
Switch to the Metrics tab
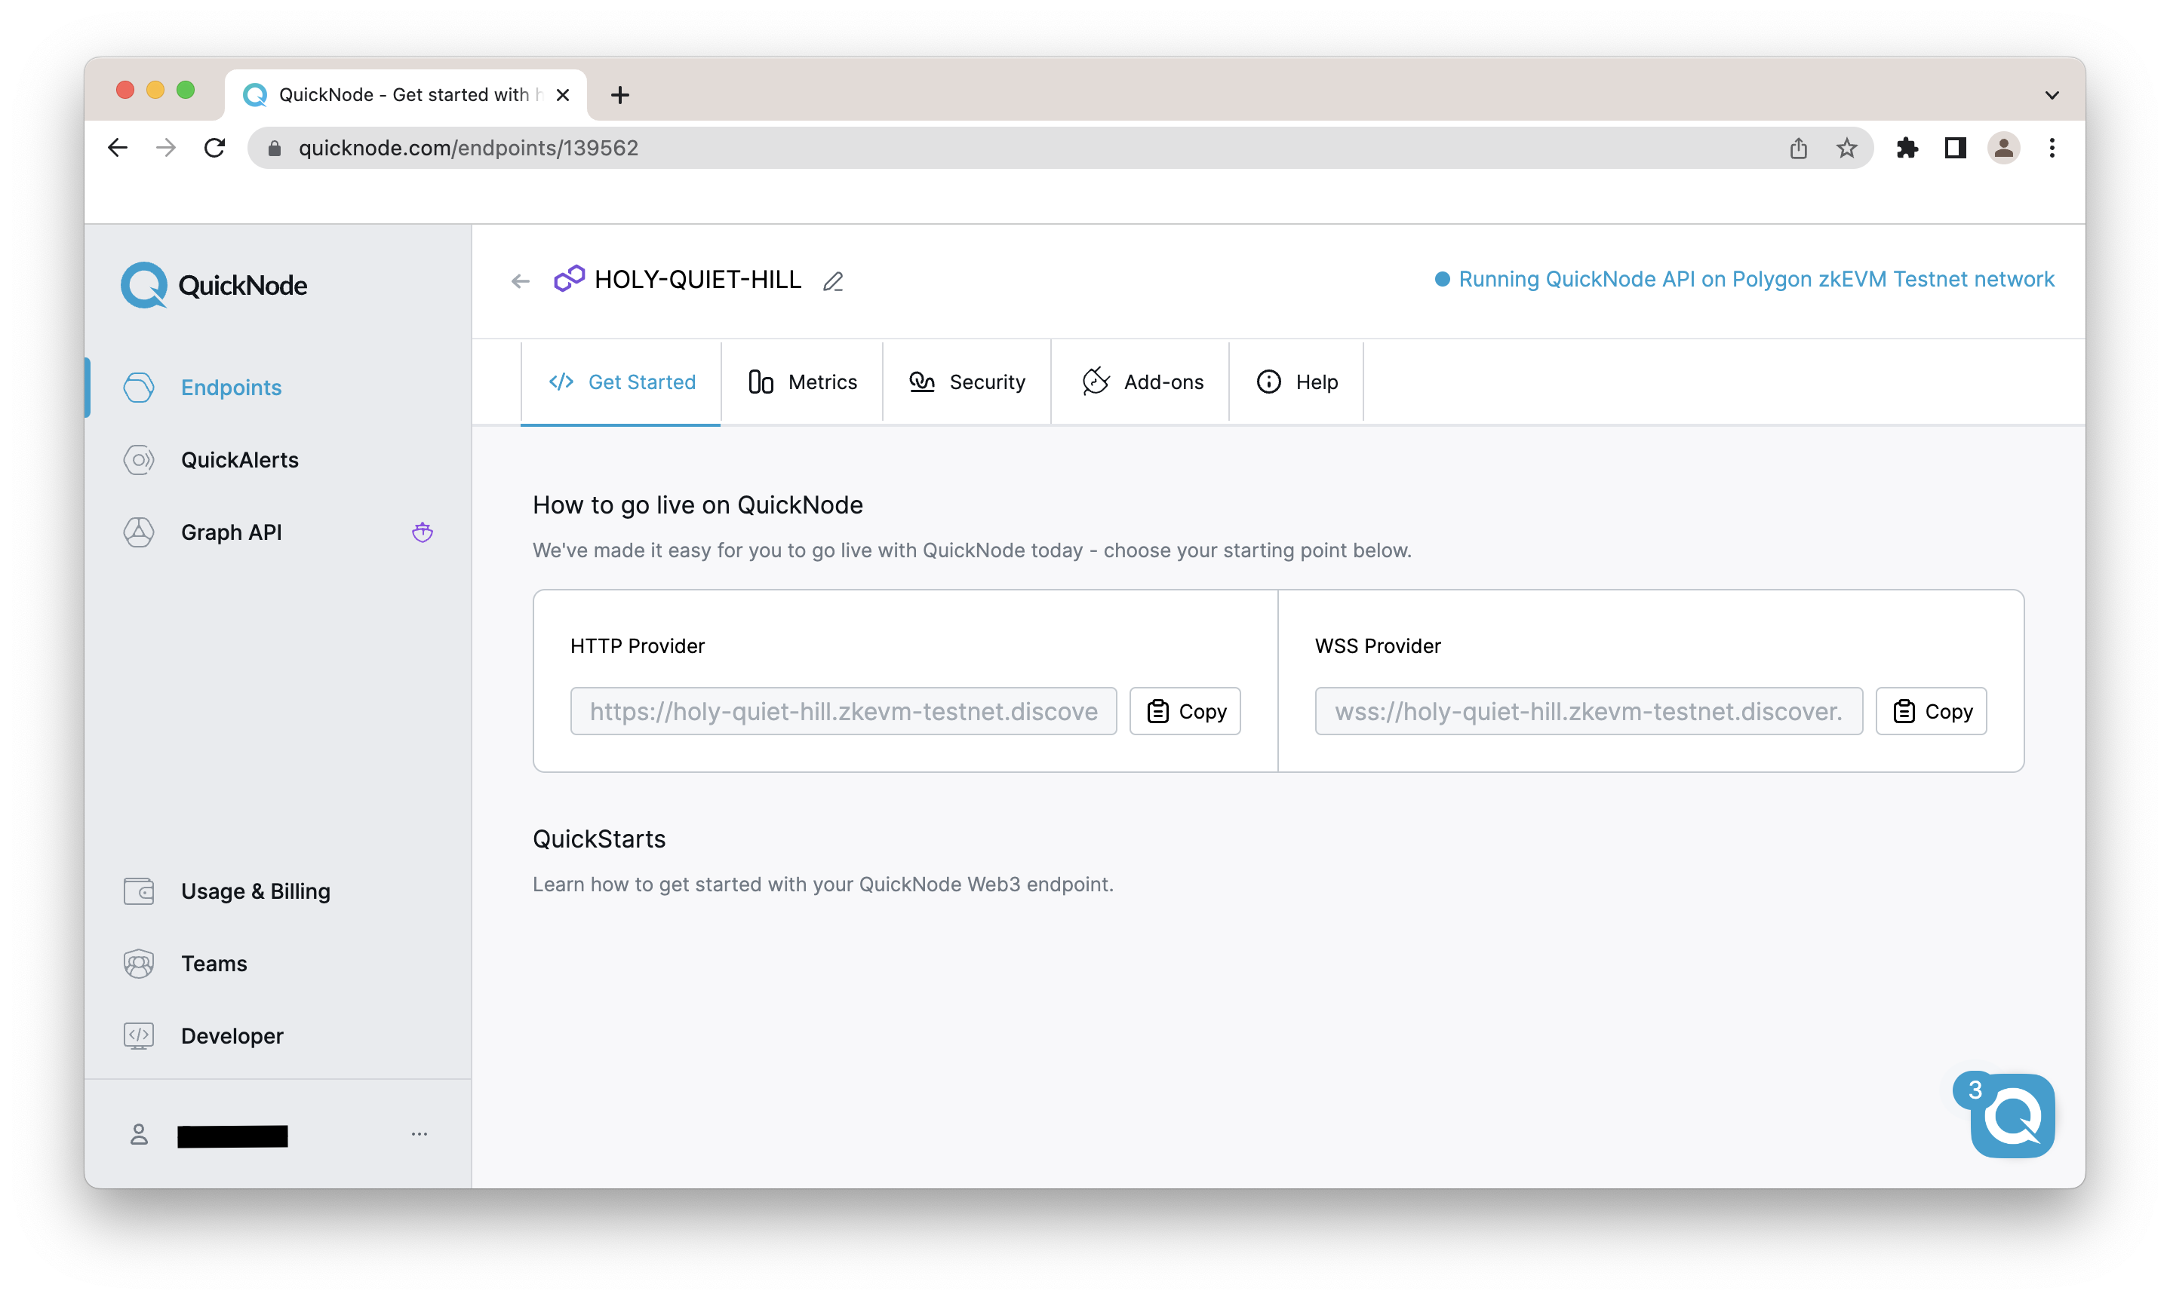pyautogui.click(x=802, y=382)
